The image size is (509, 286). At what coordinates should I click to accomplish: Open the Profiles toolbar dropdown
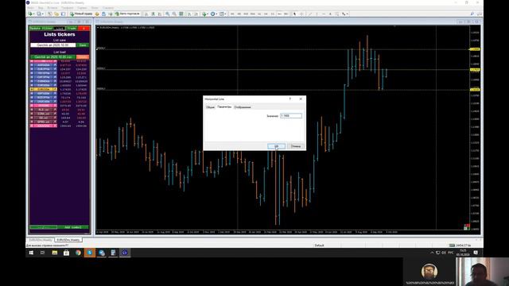[40, 14]
